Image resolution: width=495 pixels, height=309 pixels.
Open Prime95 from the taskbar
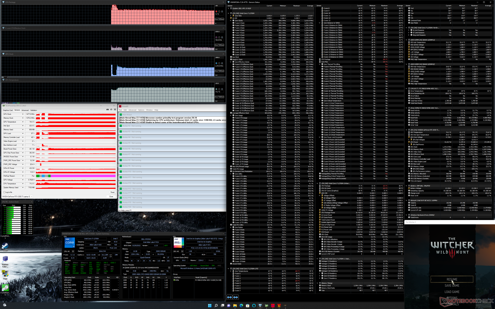coord(273,306)
